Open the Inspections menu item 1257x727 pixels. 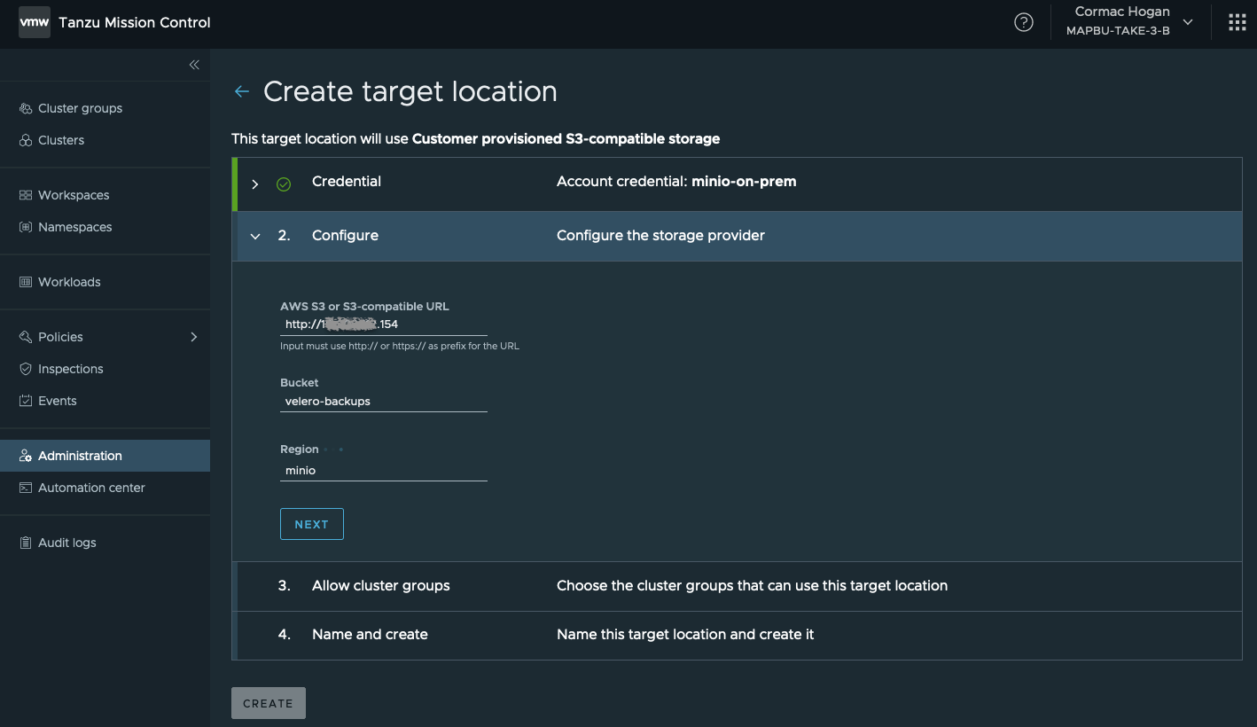105,369
